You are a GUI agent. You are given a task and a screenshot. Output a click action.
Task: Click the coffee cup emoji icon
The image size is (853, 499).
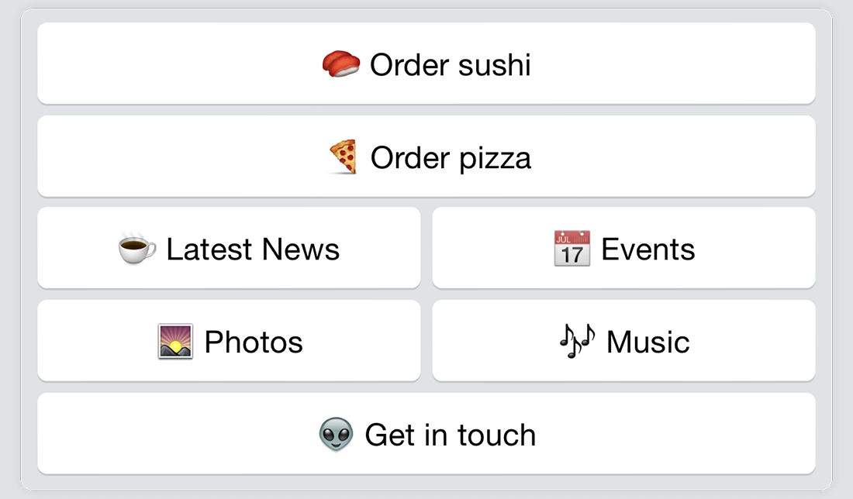[137, 249]
